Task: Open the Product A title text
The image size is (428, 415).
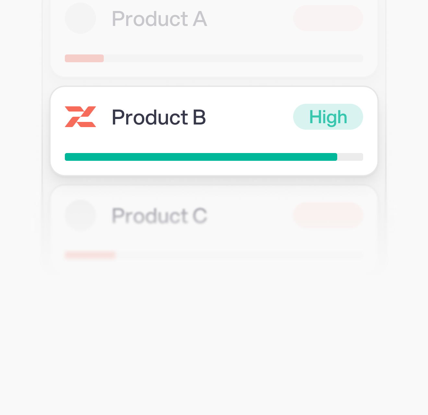Action: point(159,19)
